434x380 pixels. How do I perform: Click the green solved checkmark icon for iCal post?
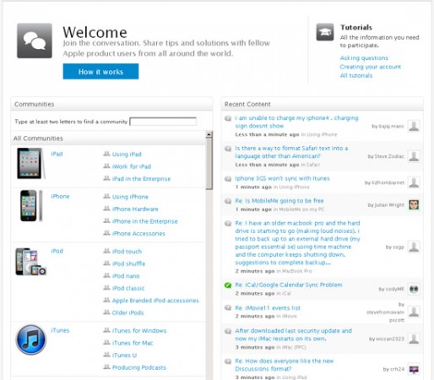click(x=228, y=285)
